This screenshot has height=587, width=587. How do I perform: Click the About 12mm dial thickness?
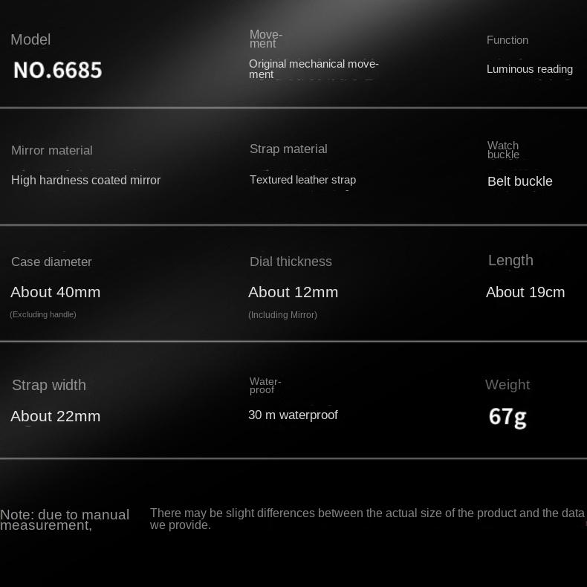click(x=293, y=292)
